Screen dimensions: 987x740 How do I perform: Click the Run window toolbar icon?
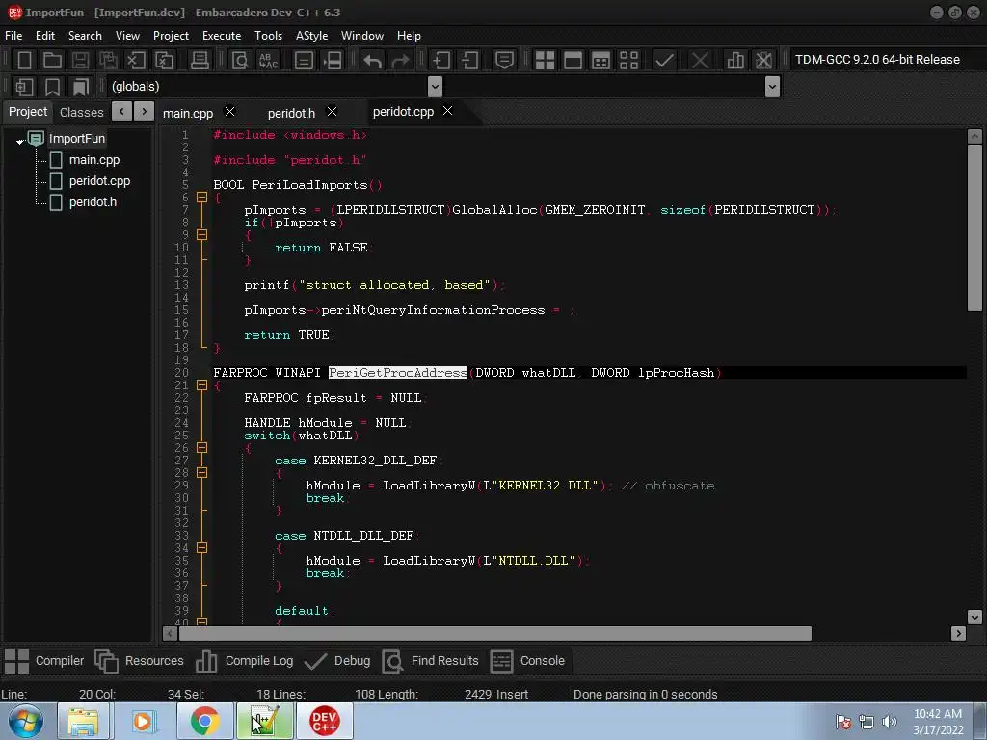(573, 61)
